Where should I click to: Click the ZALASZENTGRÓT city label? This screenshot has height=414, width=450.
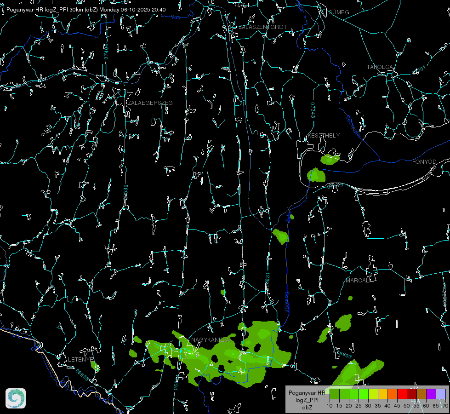[263, 27]
